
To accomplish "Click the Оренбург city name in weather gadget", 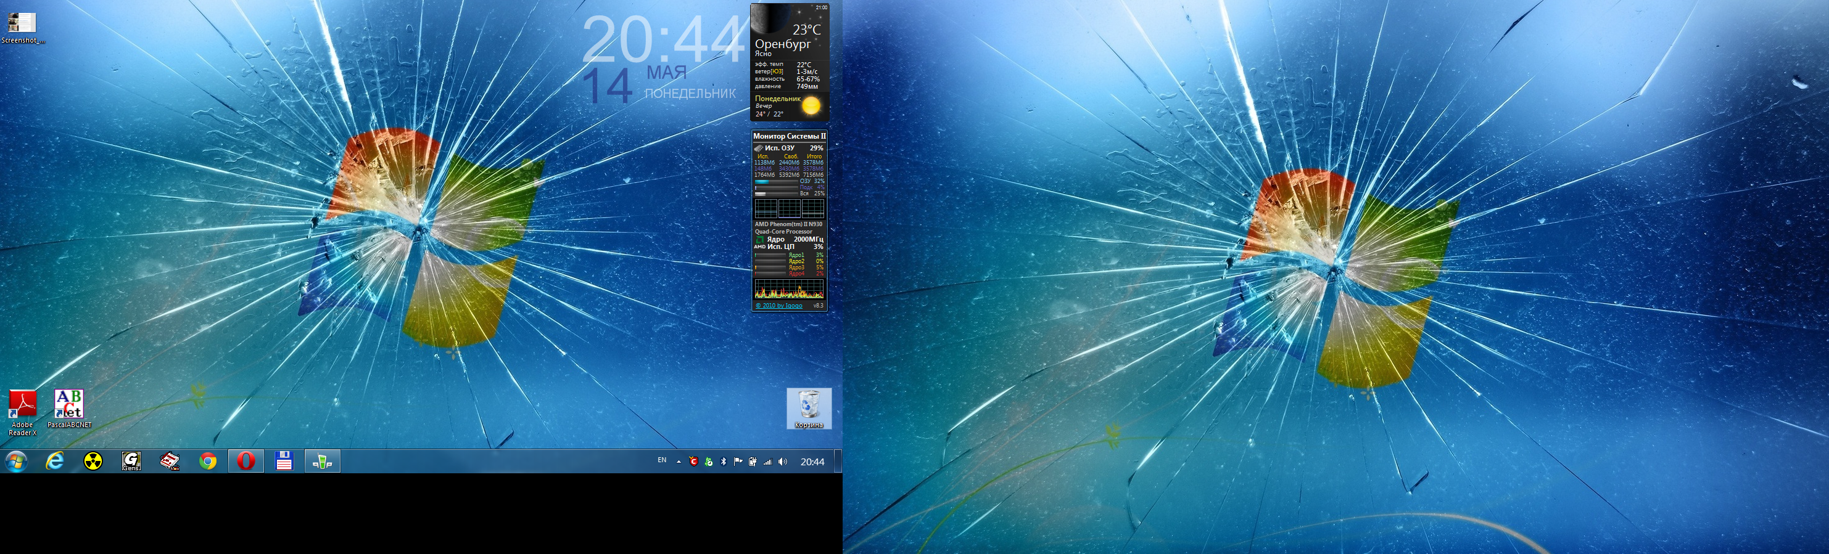I will pos(782,44).
